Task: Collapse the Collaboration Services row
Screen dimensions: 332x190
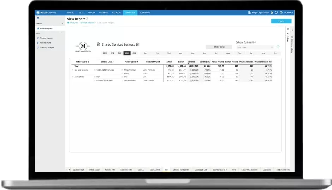Action: coord(95,70)
